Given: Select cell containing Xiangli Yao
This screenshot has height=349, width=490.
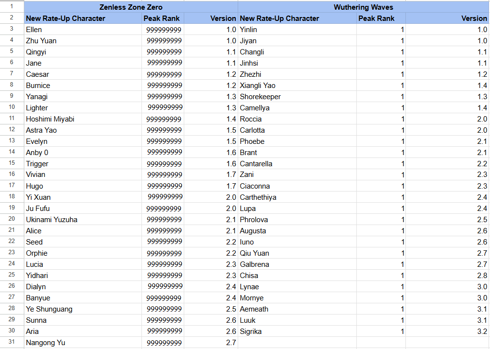Looking at the screenshot, I should coord(297,85).
